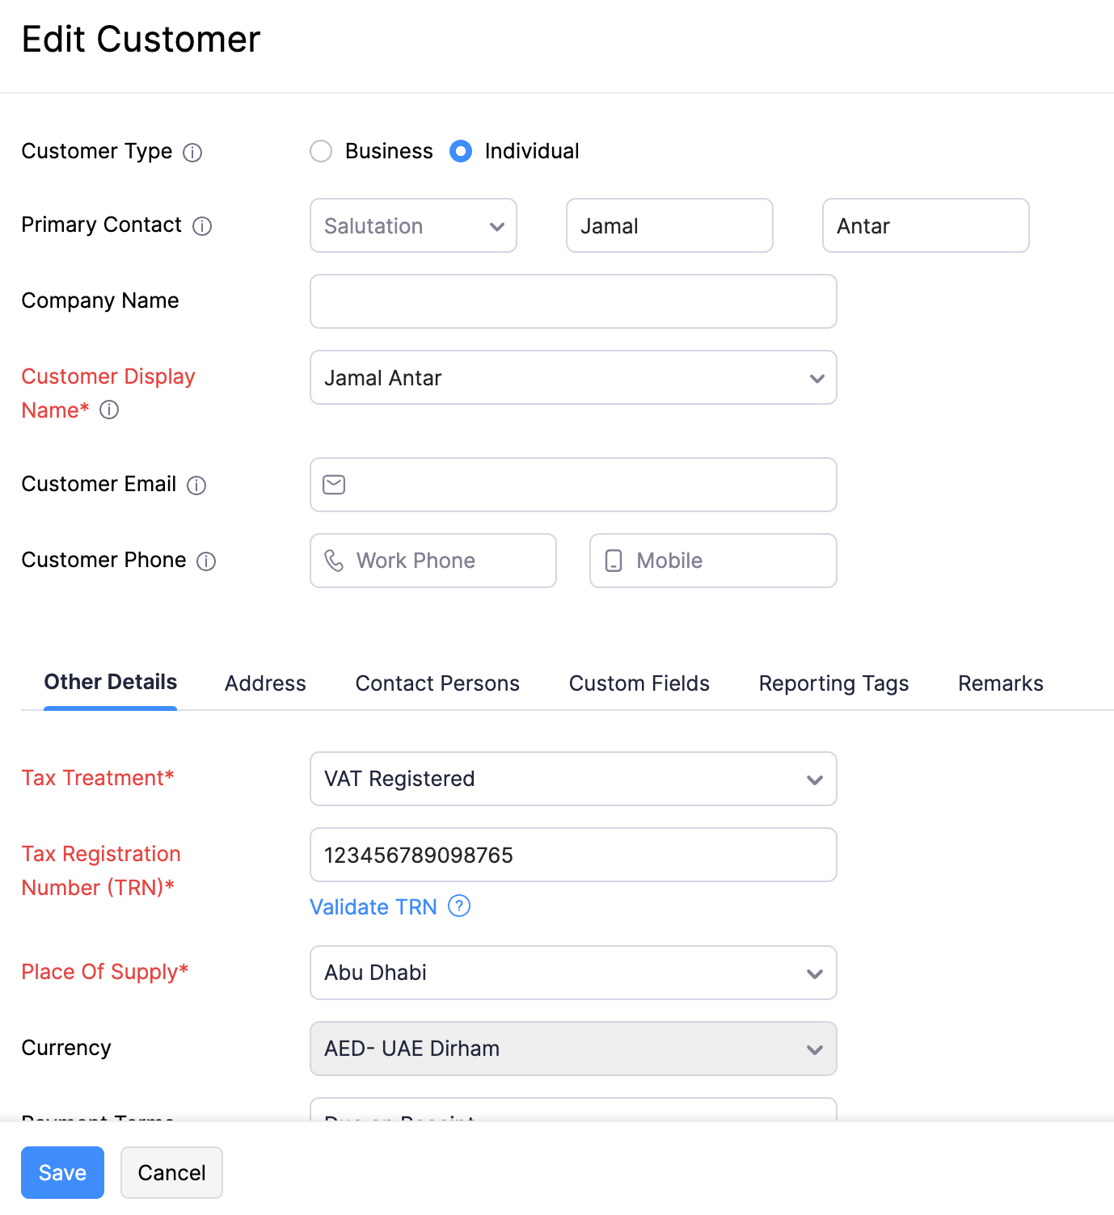Image resolution: width=1114 pixels, height=1215 pixels.
Task: Click the Primary Contact info icon
Action: 202,226
